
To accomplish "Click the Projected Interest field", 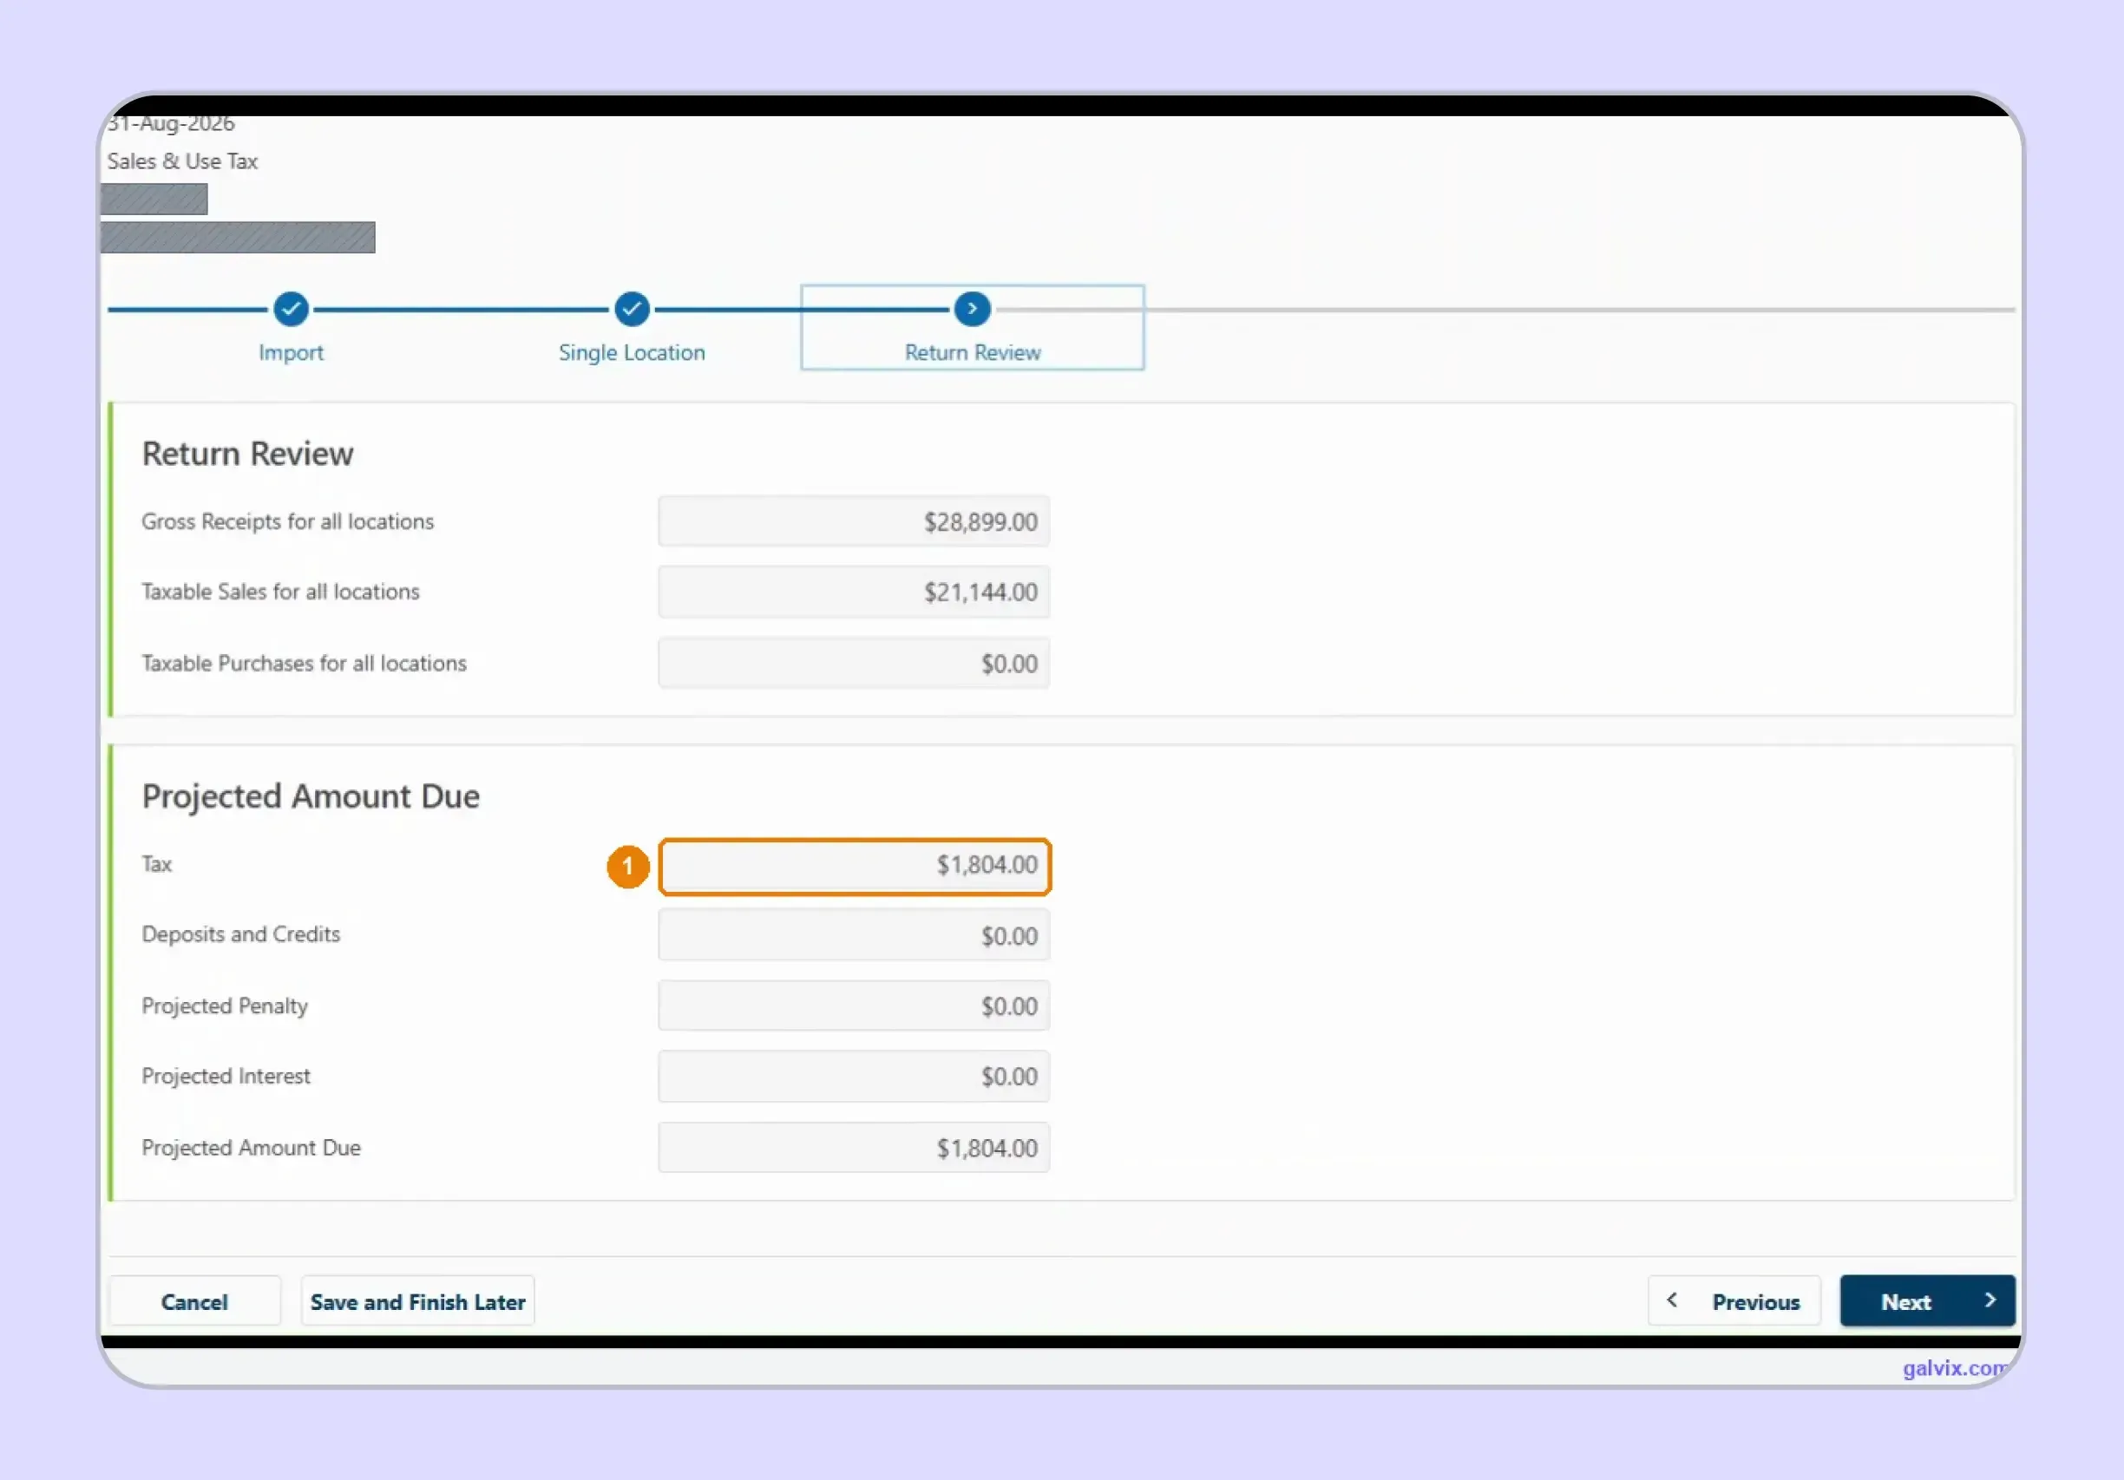I will point(854,1076).
